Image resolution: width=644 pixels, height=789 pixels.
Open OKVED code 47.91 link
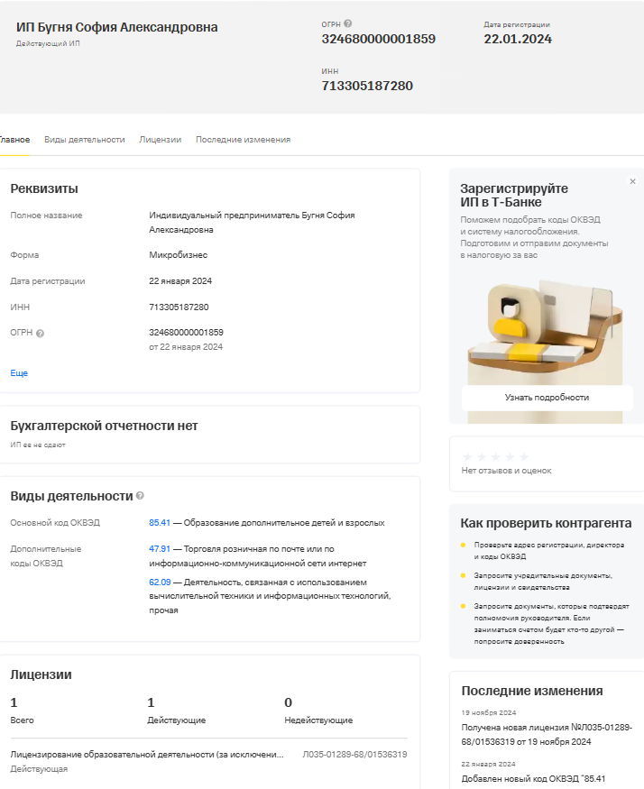click(160, 548)
